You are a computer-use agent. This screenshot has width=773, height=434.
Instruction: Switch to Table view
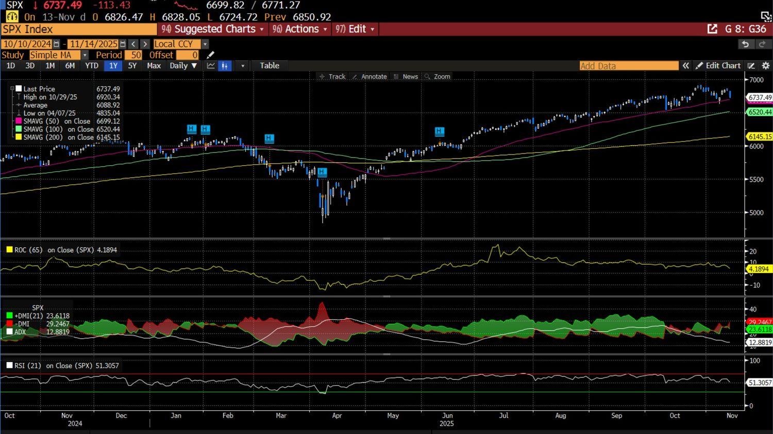point(269,66)
